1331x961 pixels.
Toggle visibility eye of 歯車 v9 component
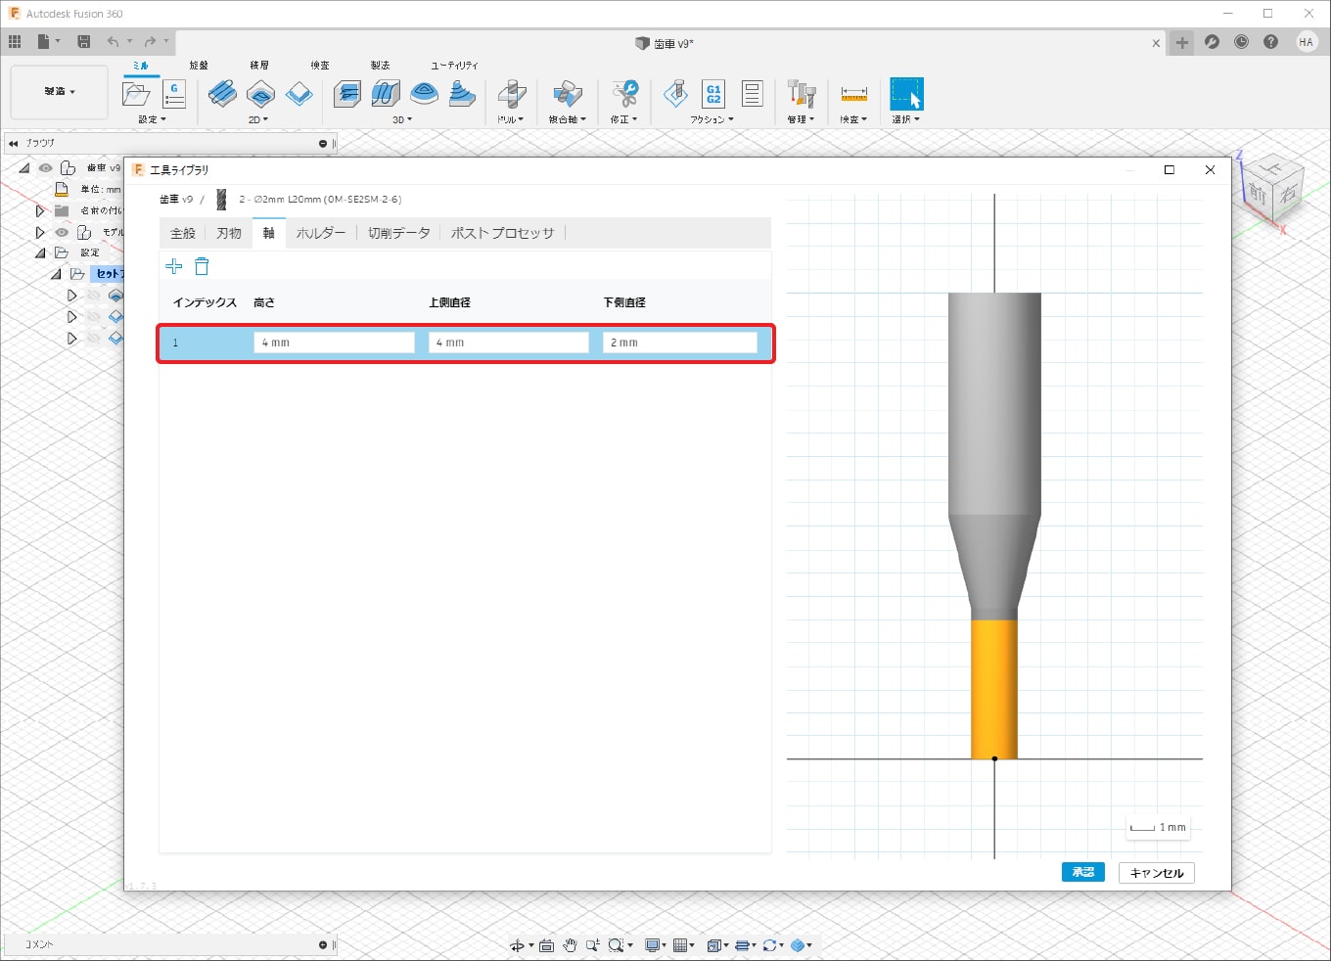point(46,168)
